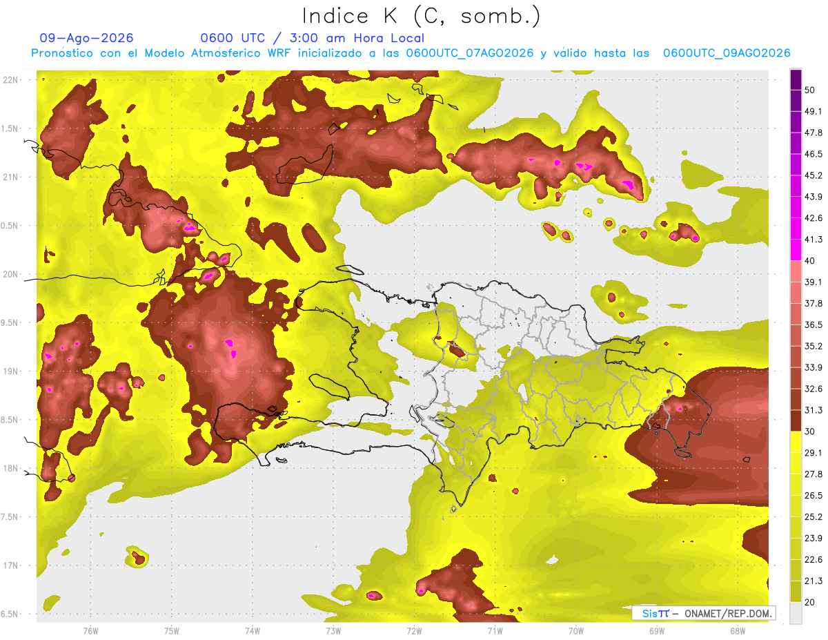Click the 71W longitude axis label
828x640 pixels.
495,630
